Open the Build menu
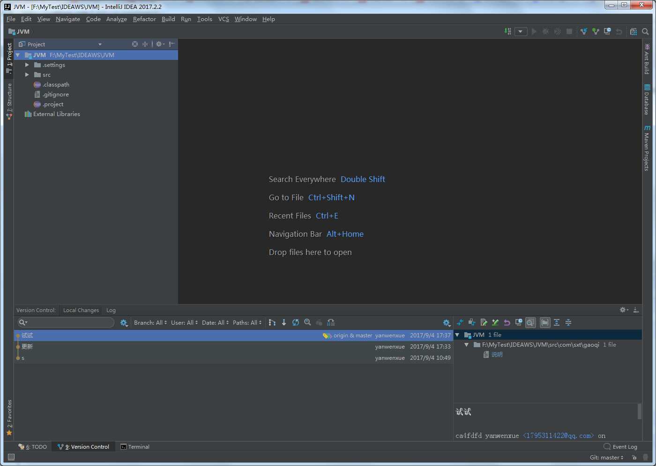The image size is (656, 466). [168, 19]
